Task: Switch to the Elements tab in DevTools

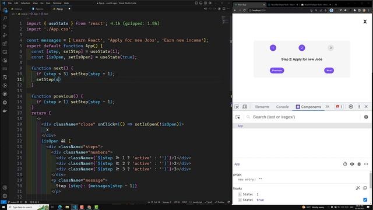Action: pos(262,107)
